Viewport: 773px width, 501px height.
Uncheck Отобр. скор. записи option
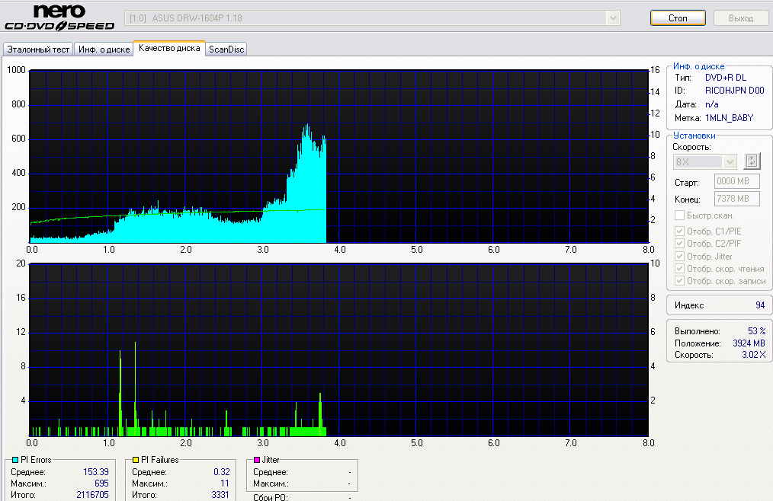(x=679, y=281)
